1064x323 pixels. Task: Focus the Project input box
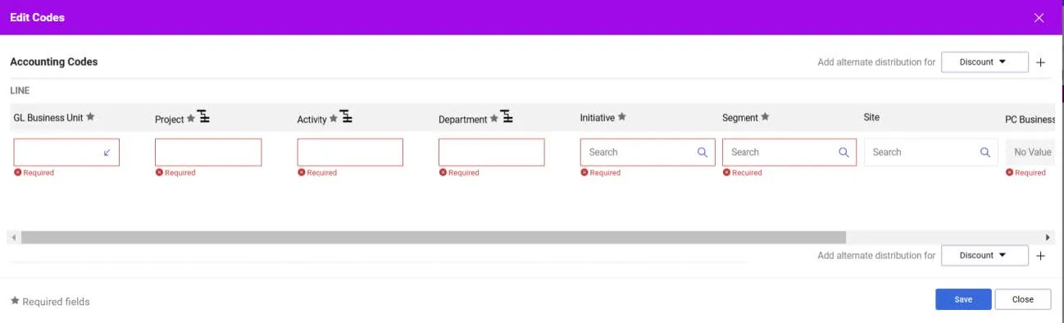tap(208, 152)
